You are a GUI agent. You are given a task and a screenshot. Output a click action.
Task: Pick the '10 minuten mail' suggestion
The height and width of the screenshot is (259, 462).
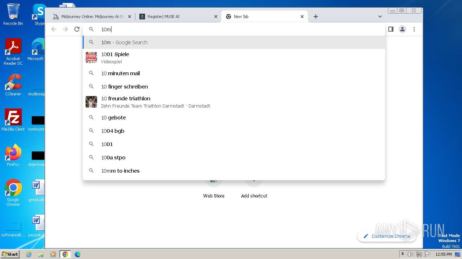(x=234, y=73)
